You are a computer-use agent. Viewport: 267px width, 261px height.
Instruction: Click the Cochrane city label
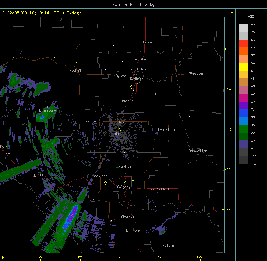(100, 176)
